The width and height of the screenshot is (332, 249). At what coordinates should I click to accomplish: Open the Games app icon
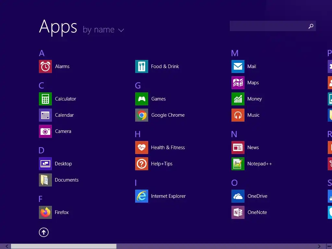[142, 99]
